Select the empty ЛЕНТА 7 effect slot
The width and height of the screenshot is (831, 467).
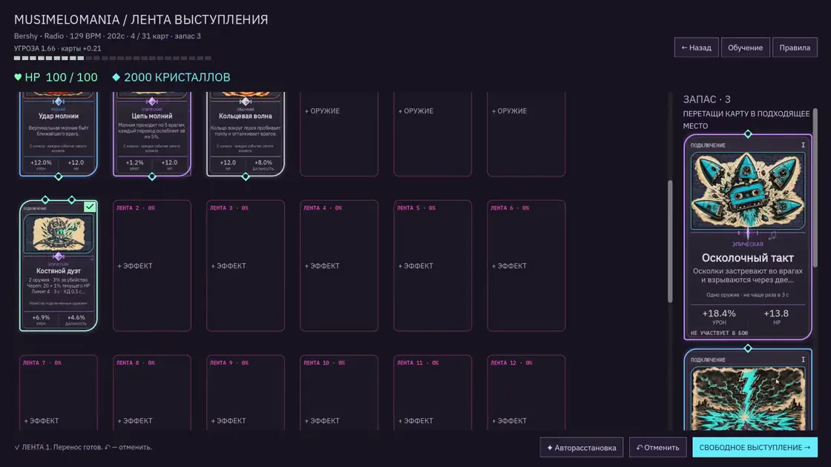59,392
